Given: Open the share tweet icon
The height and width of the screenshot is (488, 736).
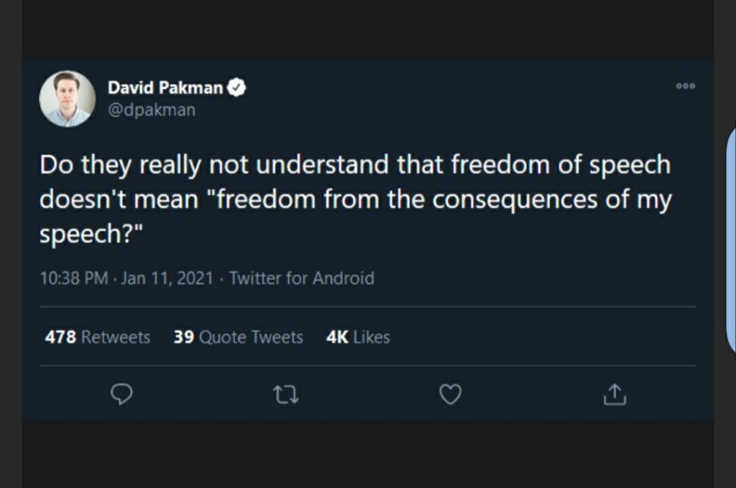Looking at the screenshot, I should 615,394.
